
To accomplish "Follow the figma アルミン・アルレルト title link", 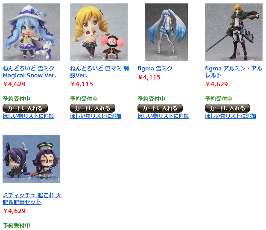I will (x=234, y=72).
